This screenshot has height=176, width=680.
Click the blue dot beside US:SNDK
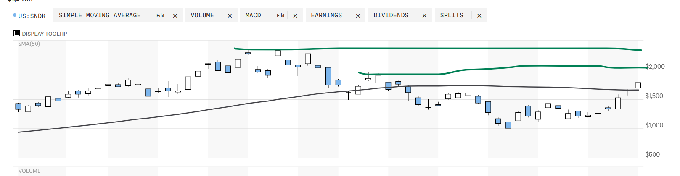tap(15, 16)
